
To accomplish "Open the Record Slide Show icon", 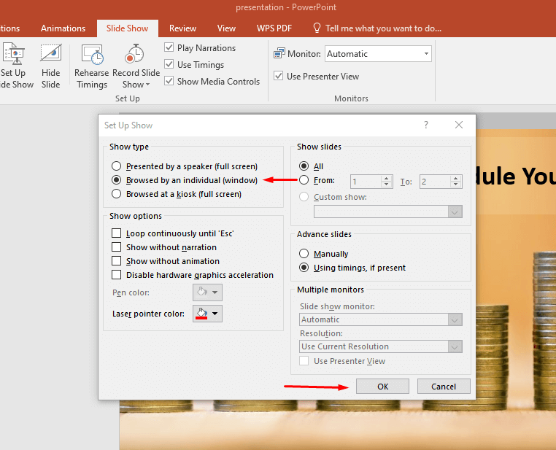I will click(134, 55).
